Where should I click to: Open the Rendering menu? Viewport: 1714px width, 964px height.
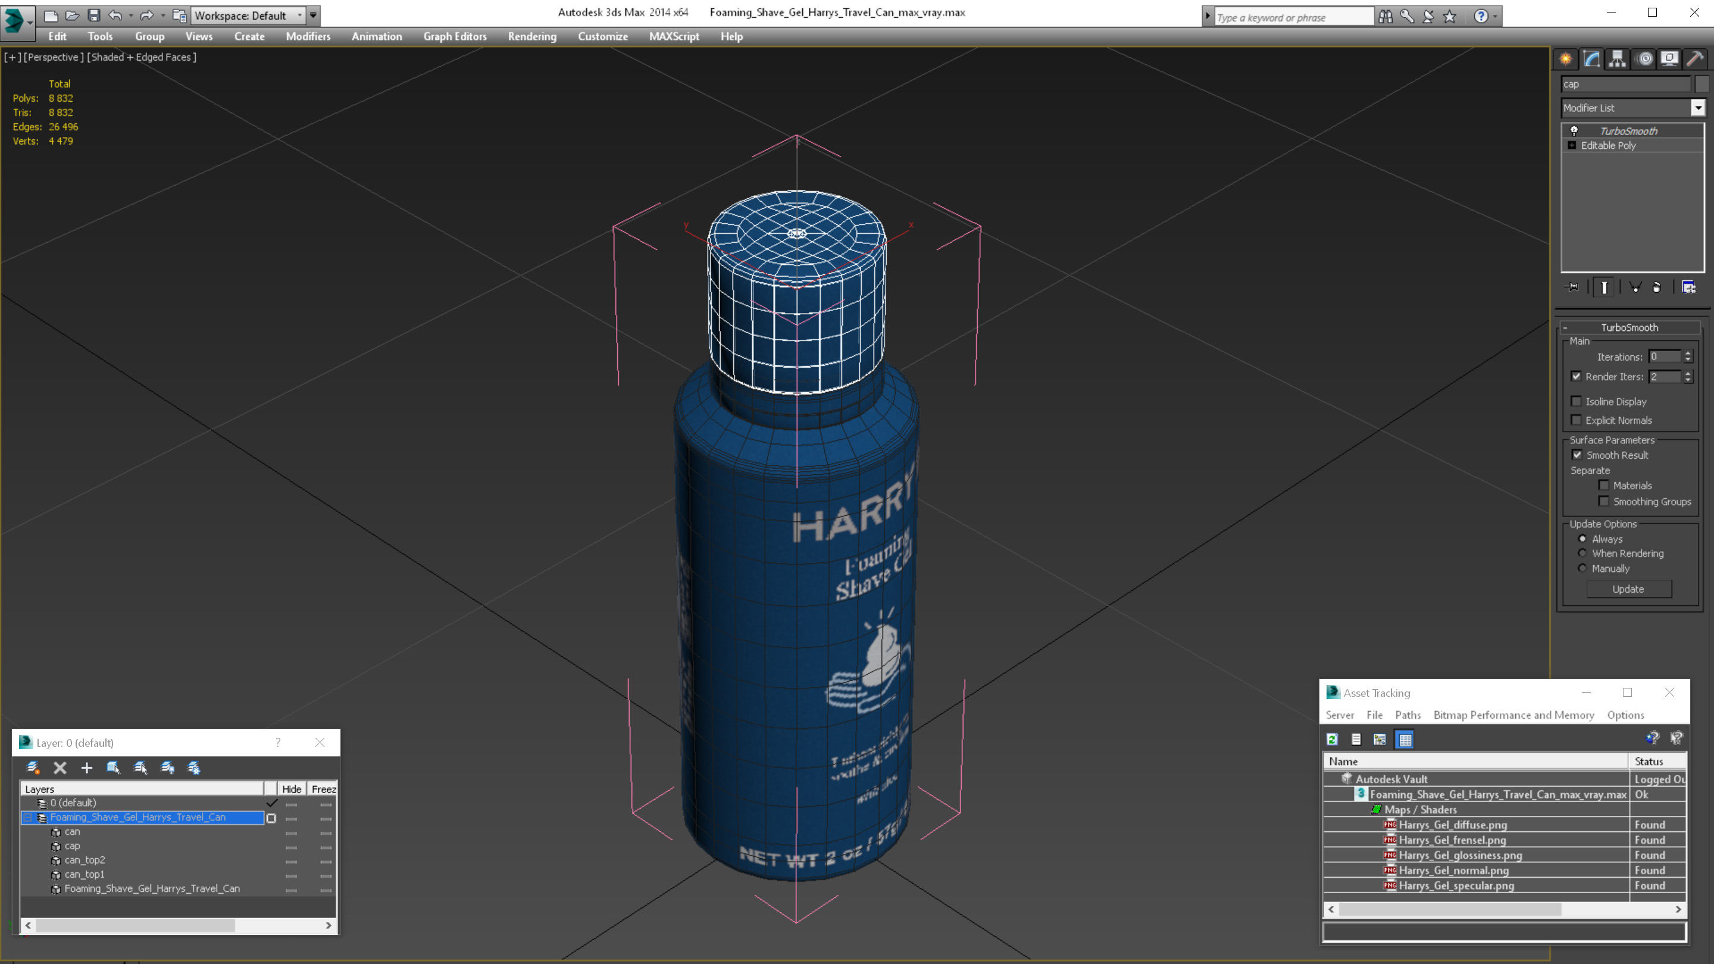click(x=532, y=36)
